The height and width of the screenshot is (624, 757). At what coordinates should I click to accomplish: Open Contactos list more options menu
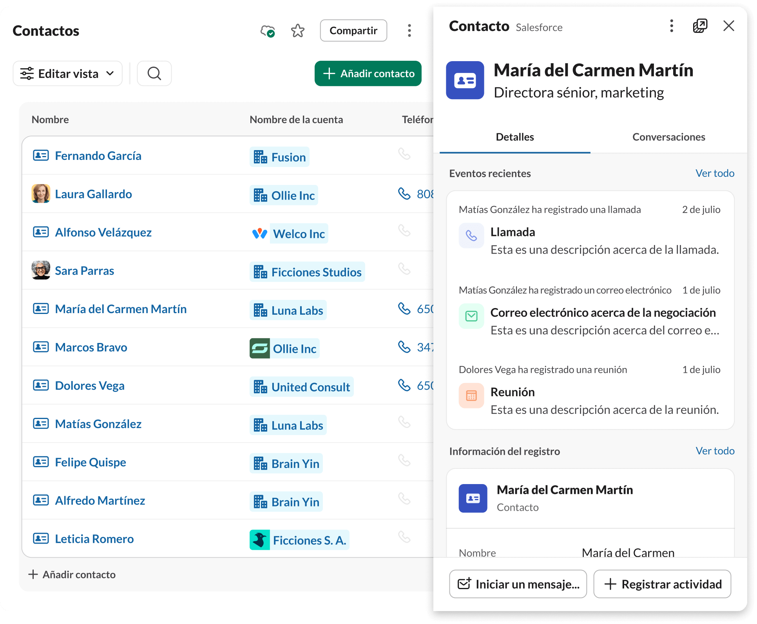409,31
